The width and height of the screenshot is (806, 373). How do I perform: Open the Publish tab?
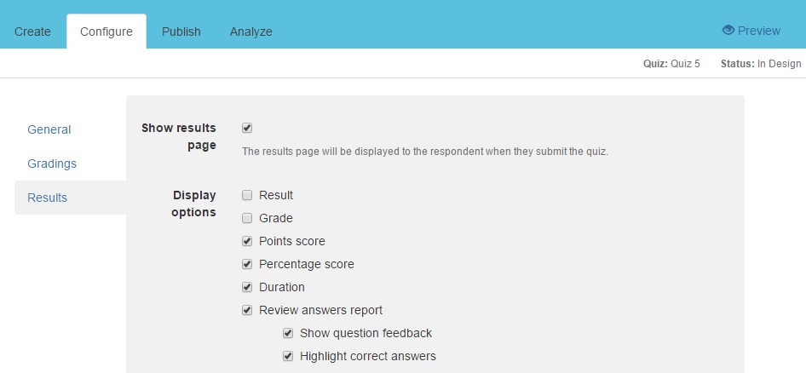coord(181,32)
